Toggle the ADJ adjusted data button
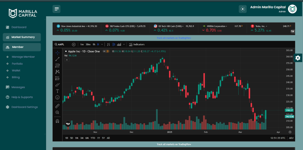This screenshot has height=150, width=303. pos(291,138)
